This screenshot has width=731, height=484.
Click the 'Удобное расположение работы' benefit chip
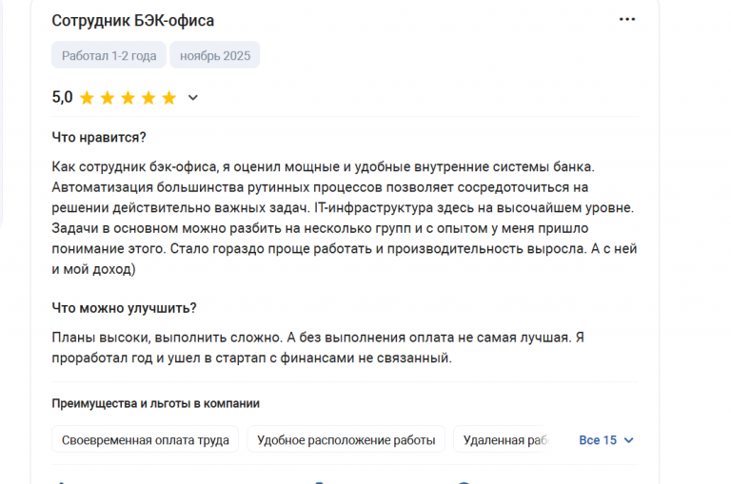pyautogui.click(x=346, y=439)
